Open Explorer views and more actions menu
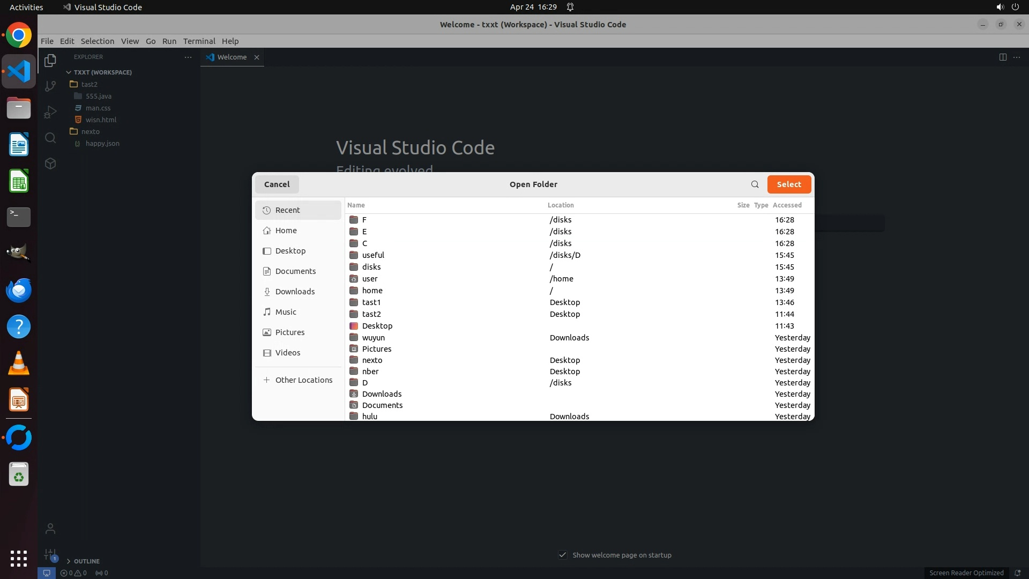Image resolution: width=1029 pixels, height=579 pixels. point(188,57)
